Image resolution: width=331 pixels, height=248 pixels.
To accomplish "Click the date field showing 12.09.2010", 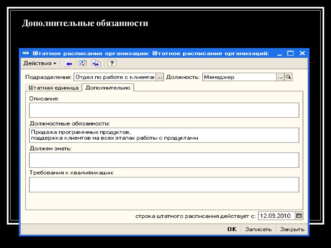I will (276, 216).
